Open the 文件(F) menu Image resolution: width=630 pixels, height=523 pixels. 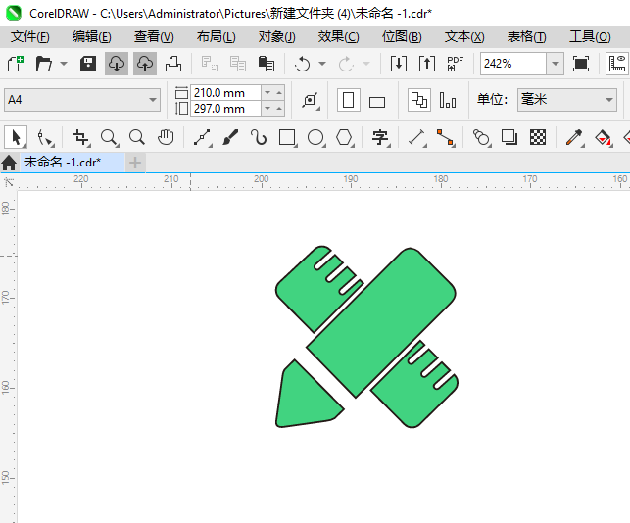point(30,37)
